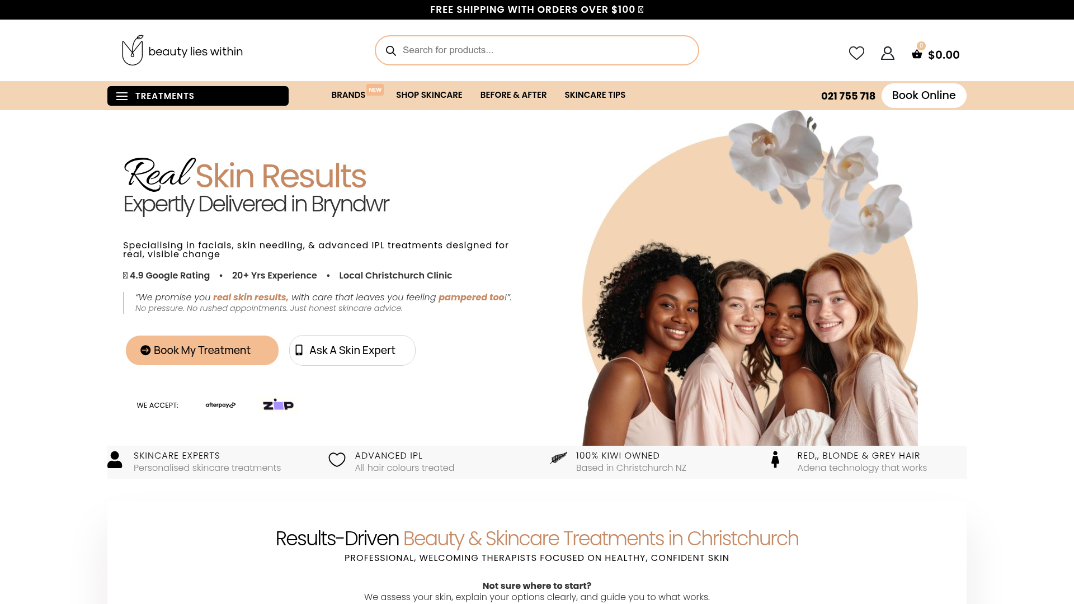Click the person icon beside Skincare Experts
This screenshot has height=604, width=1074.
pyautogui.click(x=115, y=459)
